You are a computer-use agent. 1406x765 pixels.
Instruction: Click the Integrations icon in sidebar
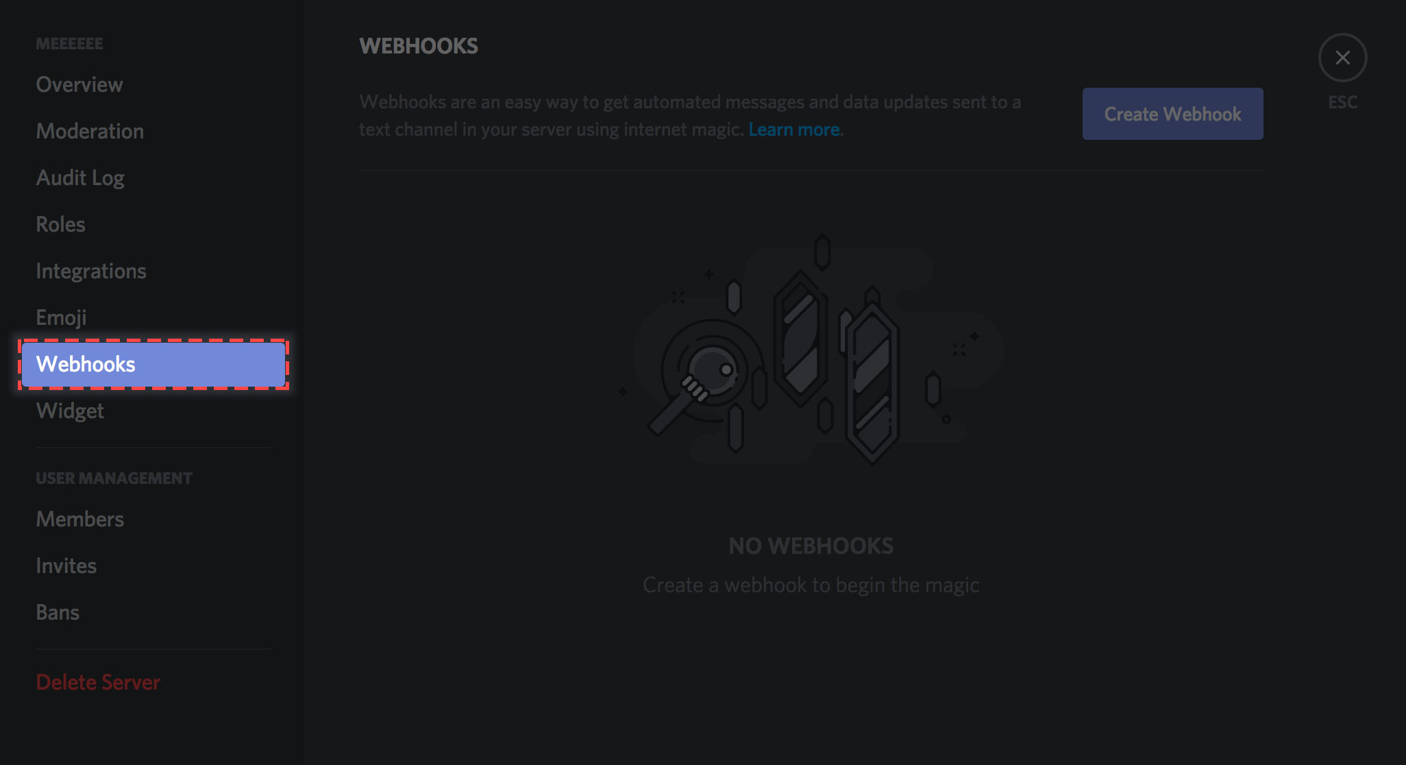(x=91, y=270)
